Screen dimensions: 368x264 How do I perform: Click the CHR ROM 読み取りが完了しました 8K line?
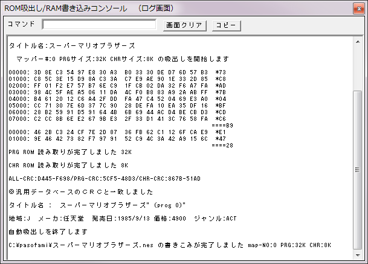[x=68, y=166]
